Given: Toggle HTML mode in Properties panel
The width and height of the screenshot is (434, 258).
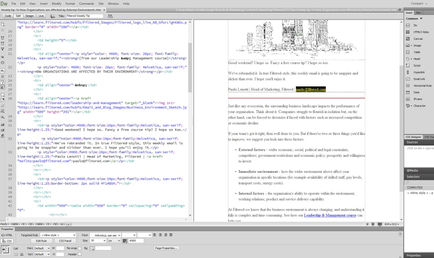Looking at the screenshot, I should coord(7,235).
